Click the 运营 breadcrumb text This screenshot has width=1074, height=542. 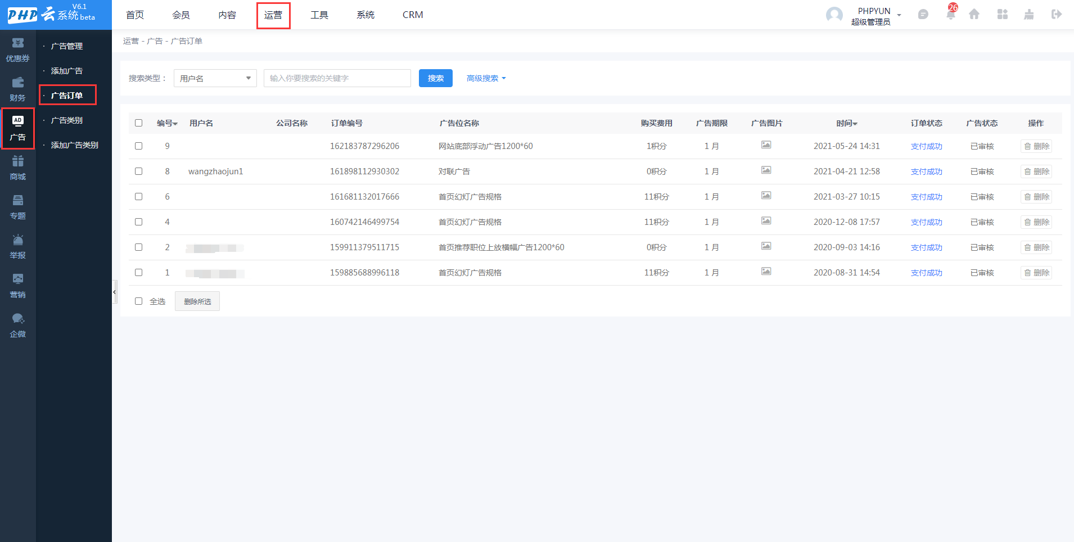pos(131,41)
